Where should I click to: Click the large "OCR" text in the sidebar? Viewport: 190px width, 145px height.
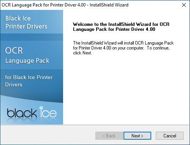coord(14,51)
